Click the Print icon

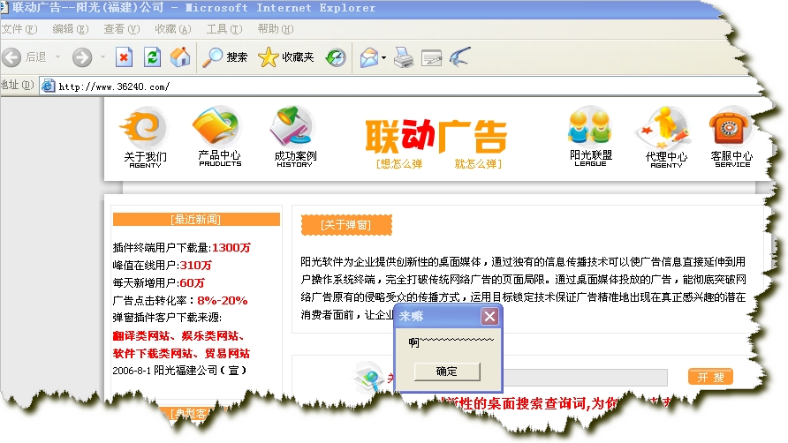pyautogui.click(x=404, y=57)
